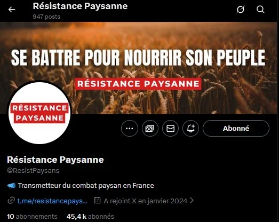Go back using the left arrow

tap(12, 10)
